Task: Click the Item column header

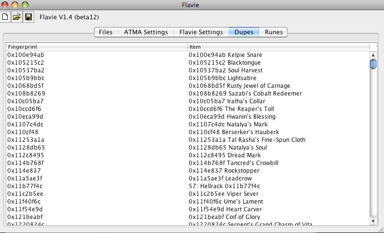Action: click(278, 47)
